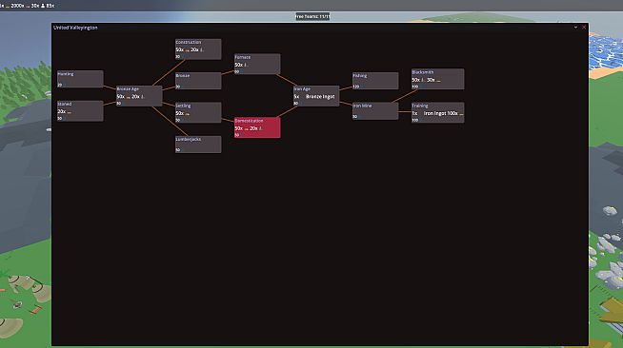Click the population icon in the resource bar
This screenshot has height=348, width=623.
(x=43, y=6)
